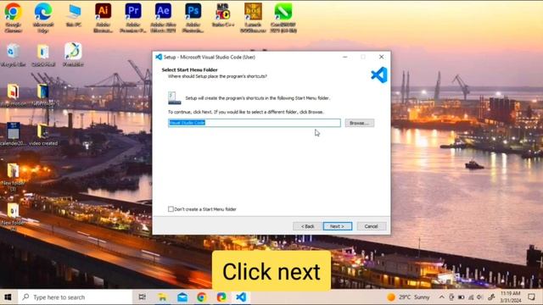Open the Windows Start menu
The width and height of the screenshot is (543, 305).
(8, 297)
